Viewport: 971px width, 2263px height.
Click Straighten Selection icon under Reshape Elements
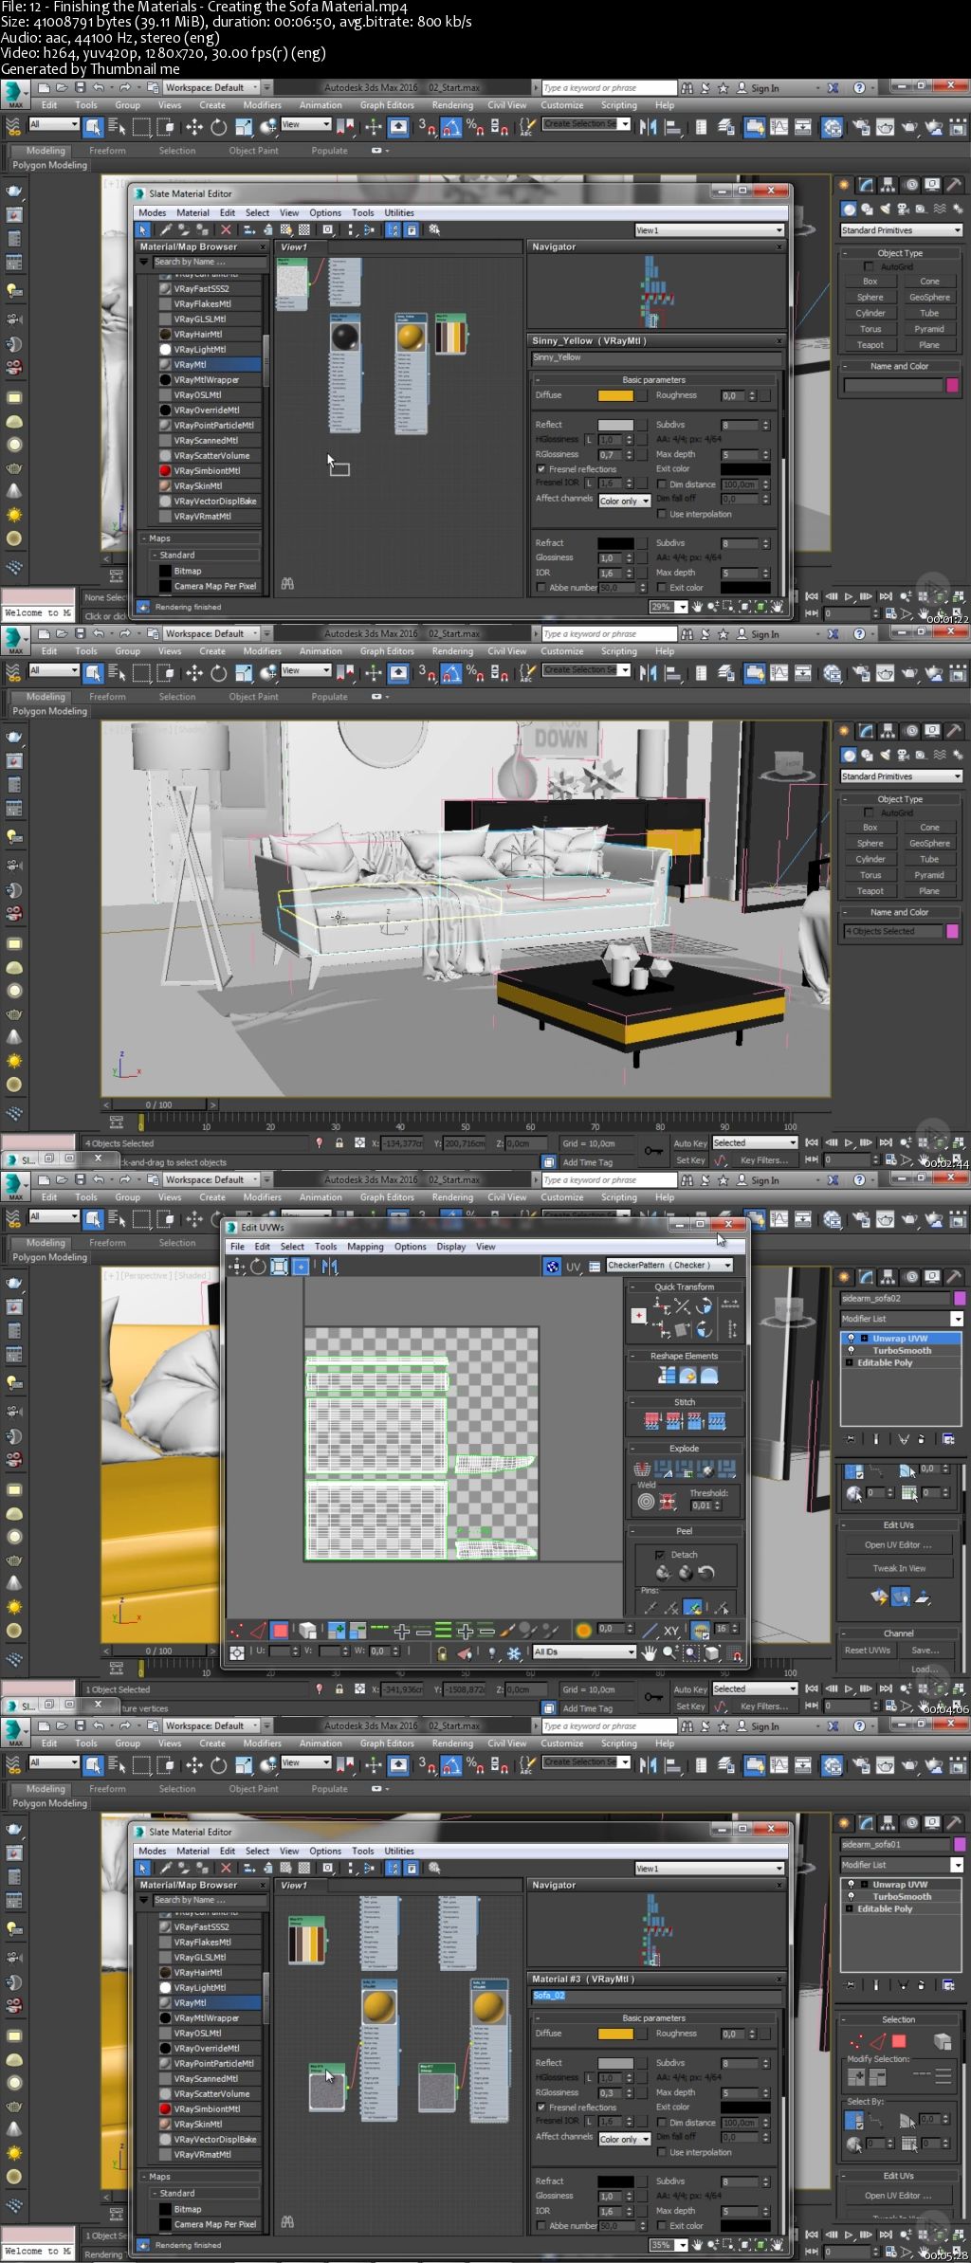[x=667, y=1375]
